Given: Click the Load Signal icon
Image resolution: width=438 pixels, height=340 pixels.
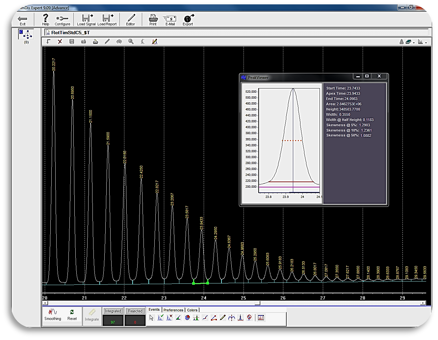Looking at the screenshot, I should [86, 19].
